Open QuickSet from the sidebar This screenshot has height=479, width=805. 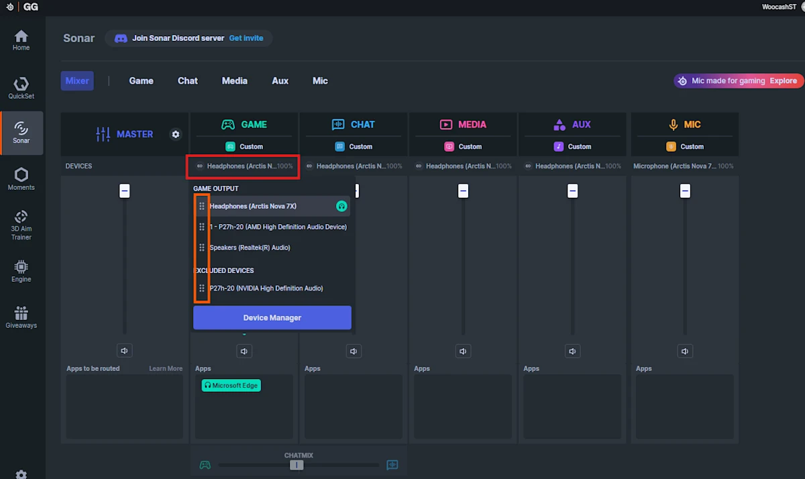(21, 87)
